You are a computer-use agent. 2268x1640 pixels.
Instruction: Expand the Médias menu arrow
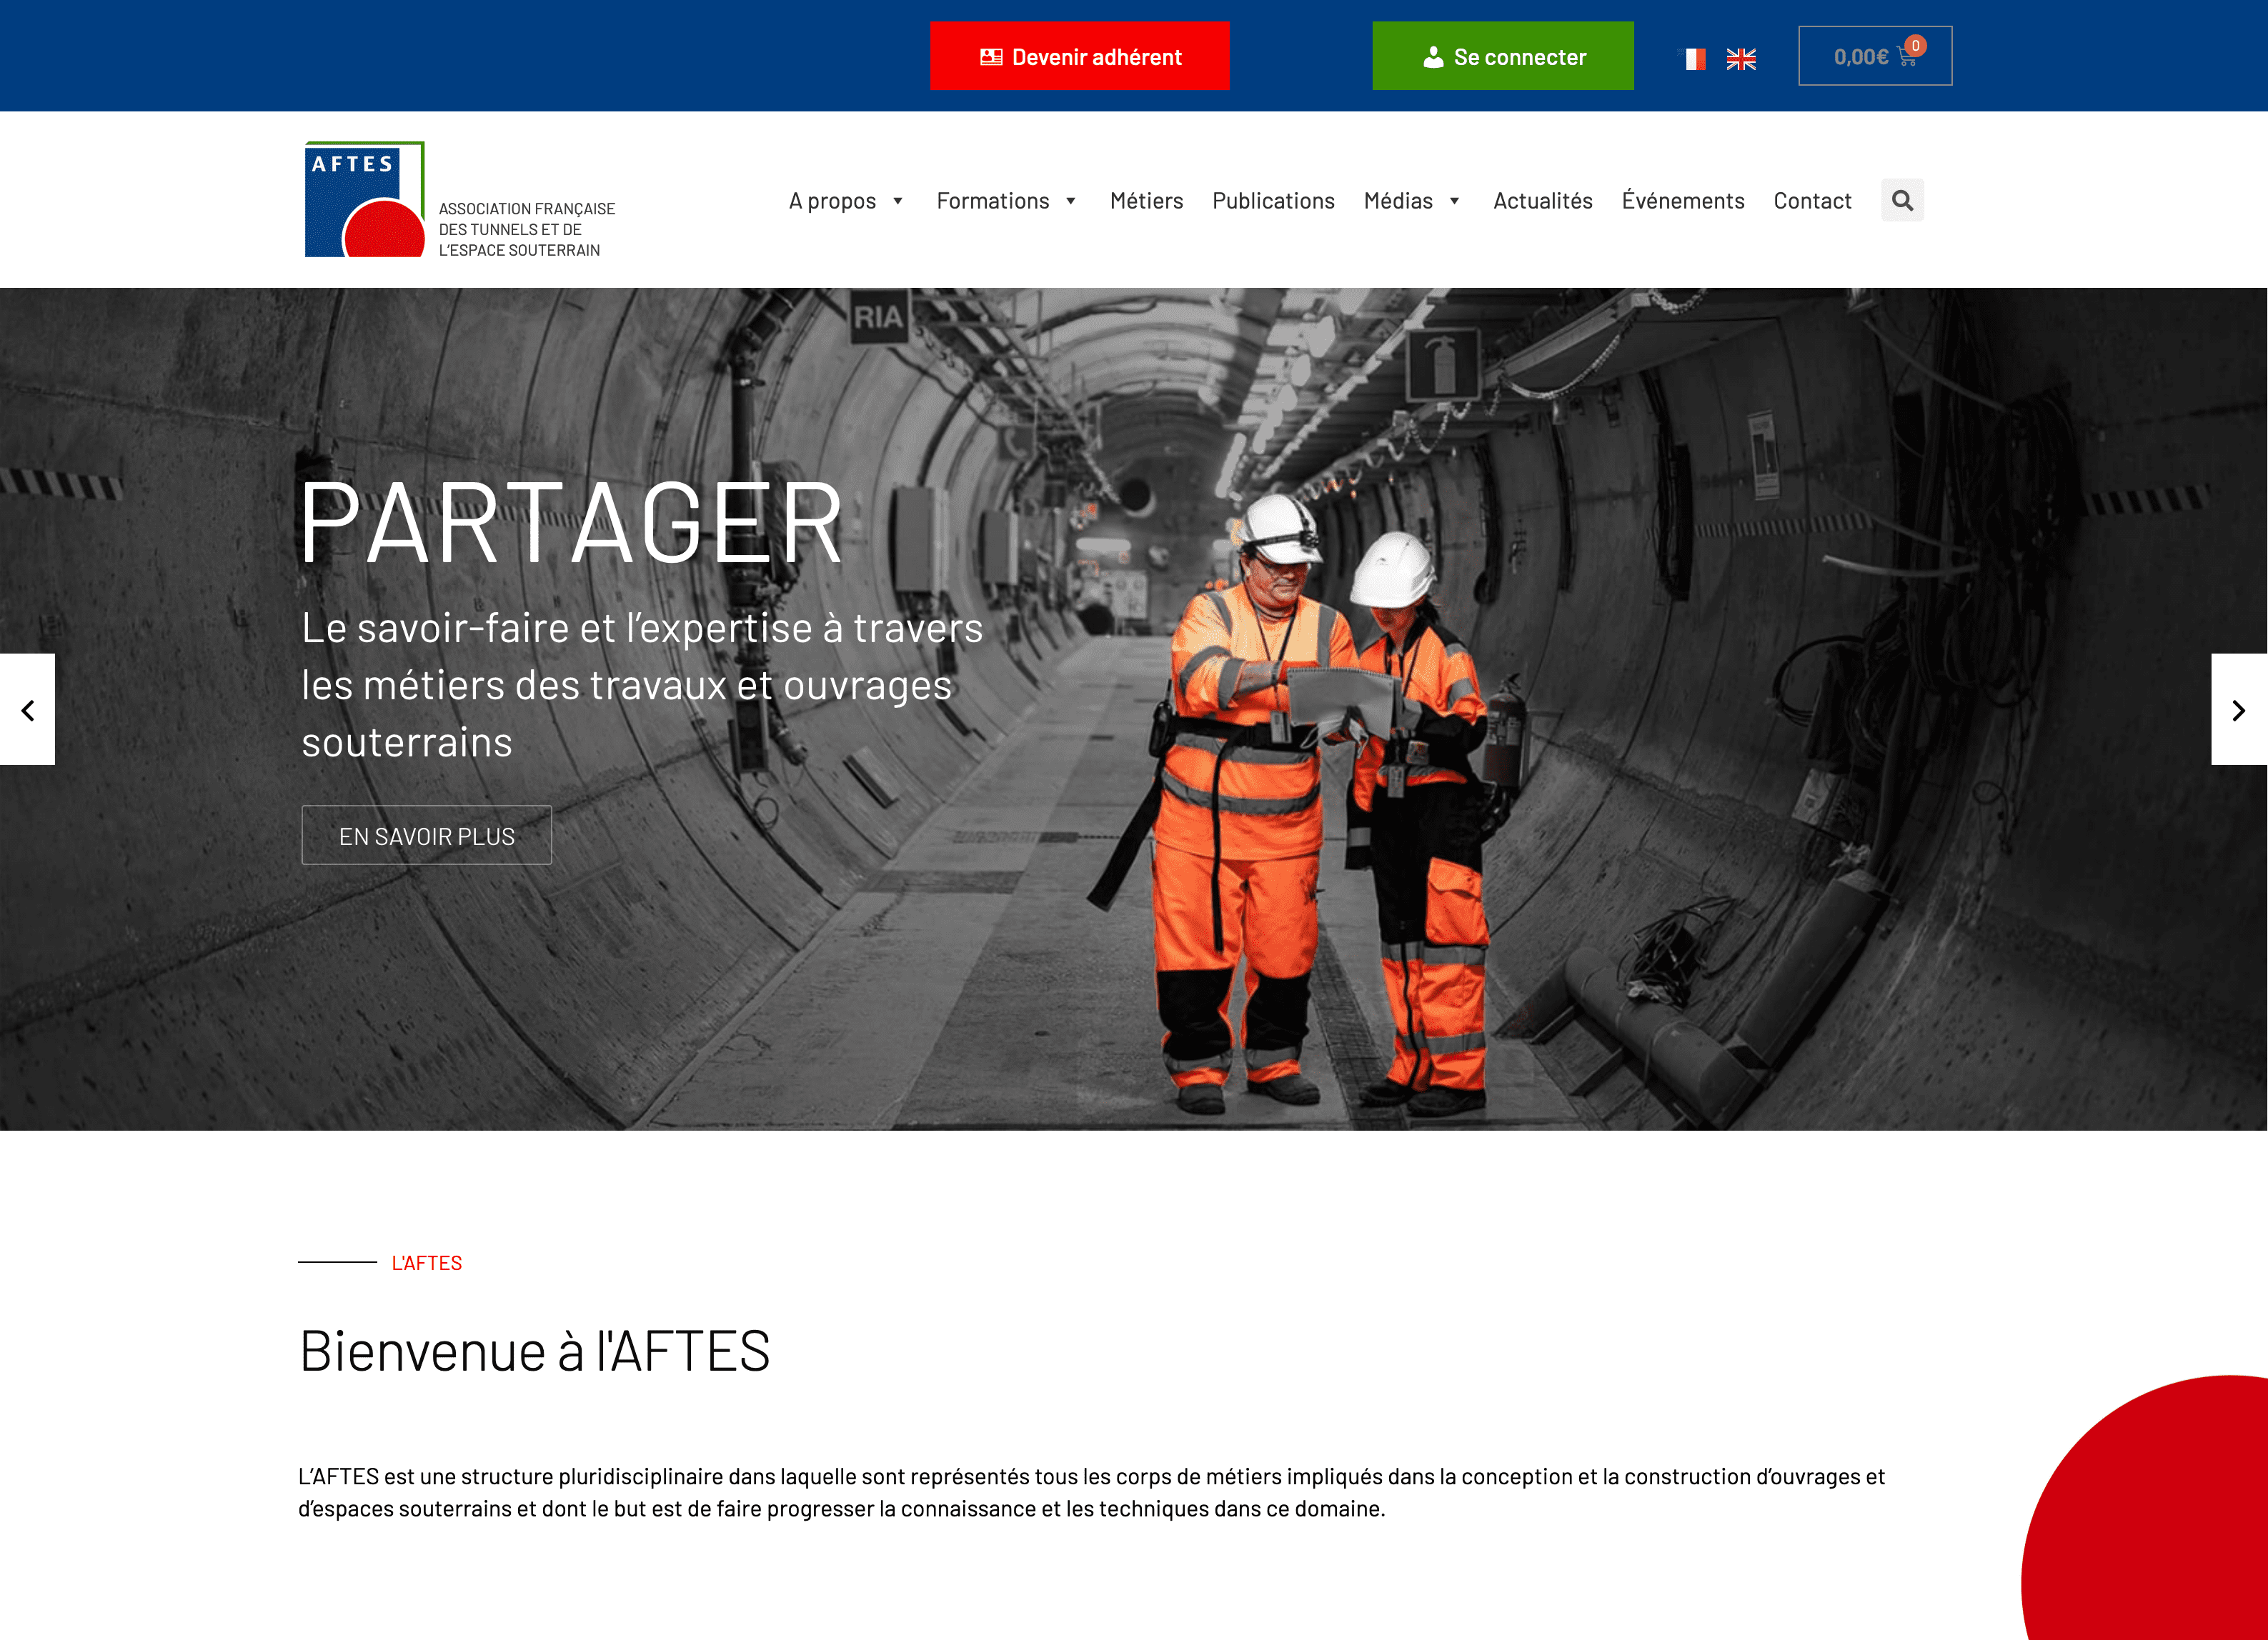tap(1455, 201)
